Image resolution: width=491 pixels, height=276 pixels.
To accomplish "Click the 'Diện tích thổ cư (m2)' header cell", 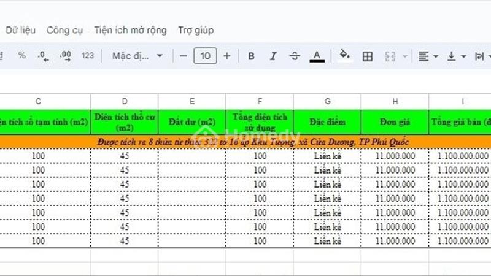I will click(125, 122).
